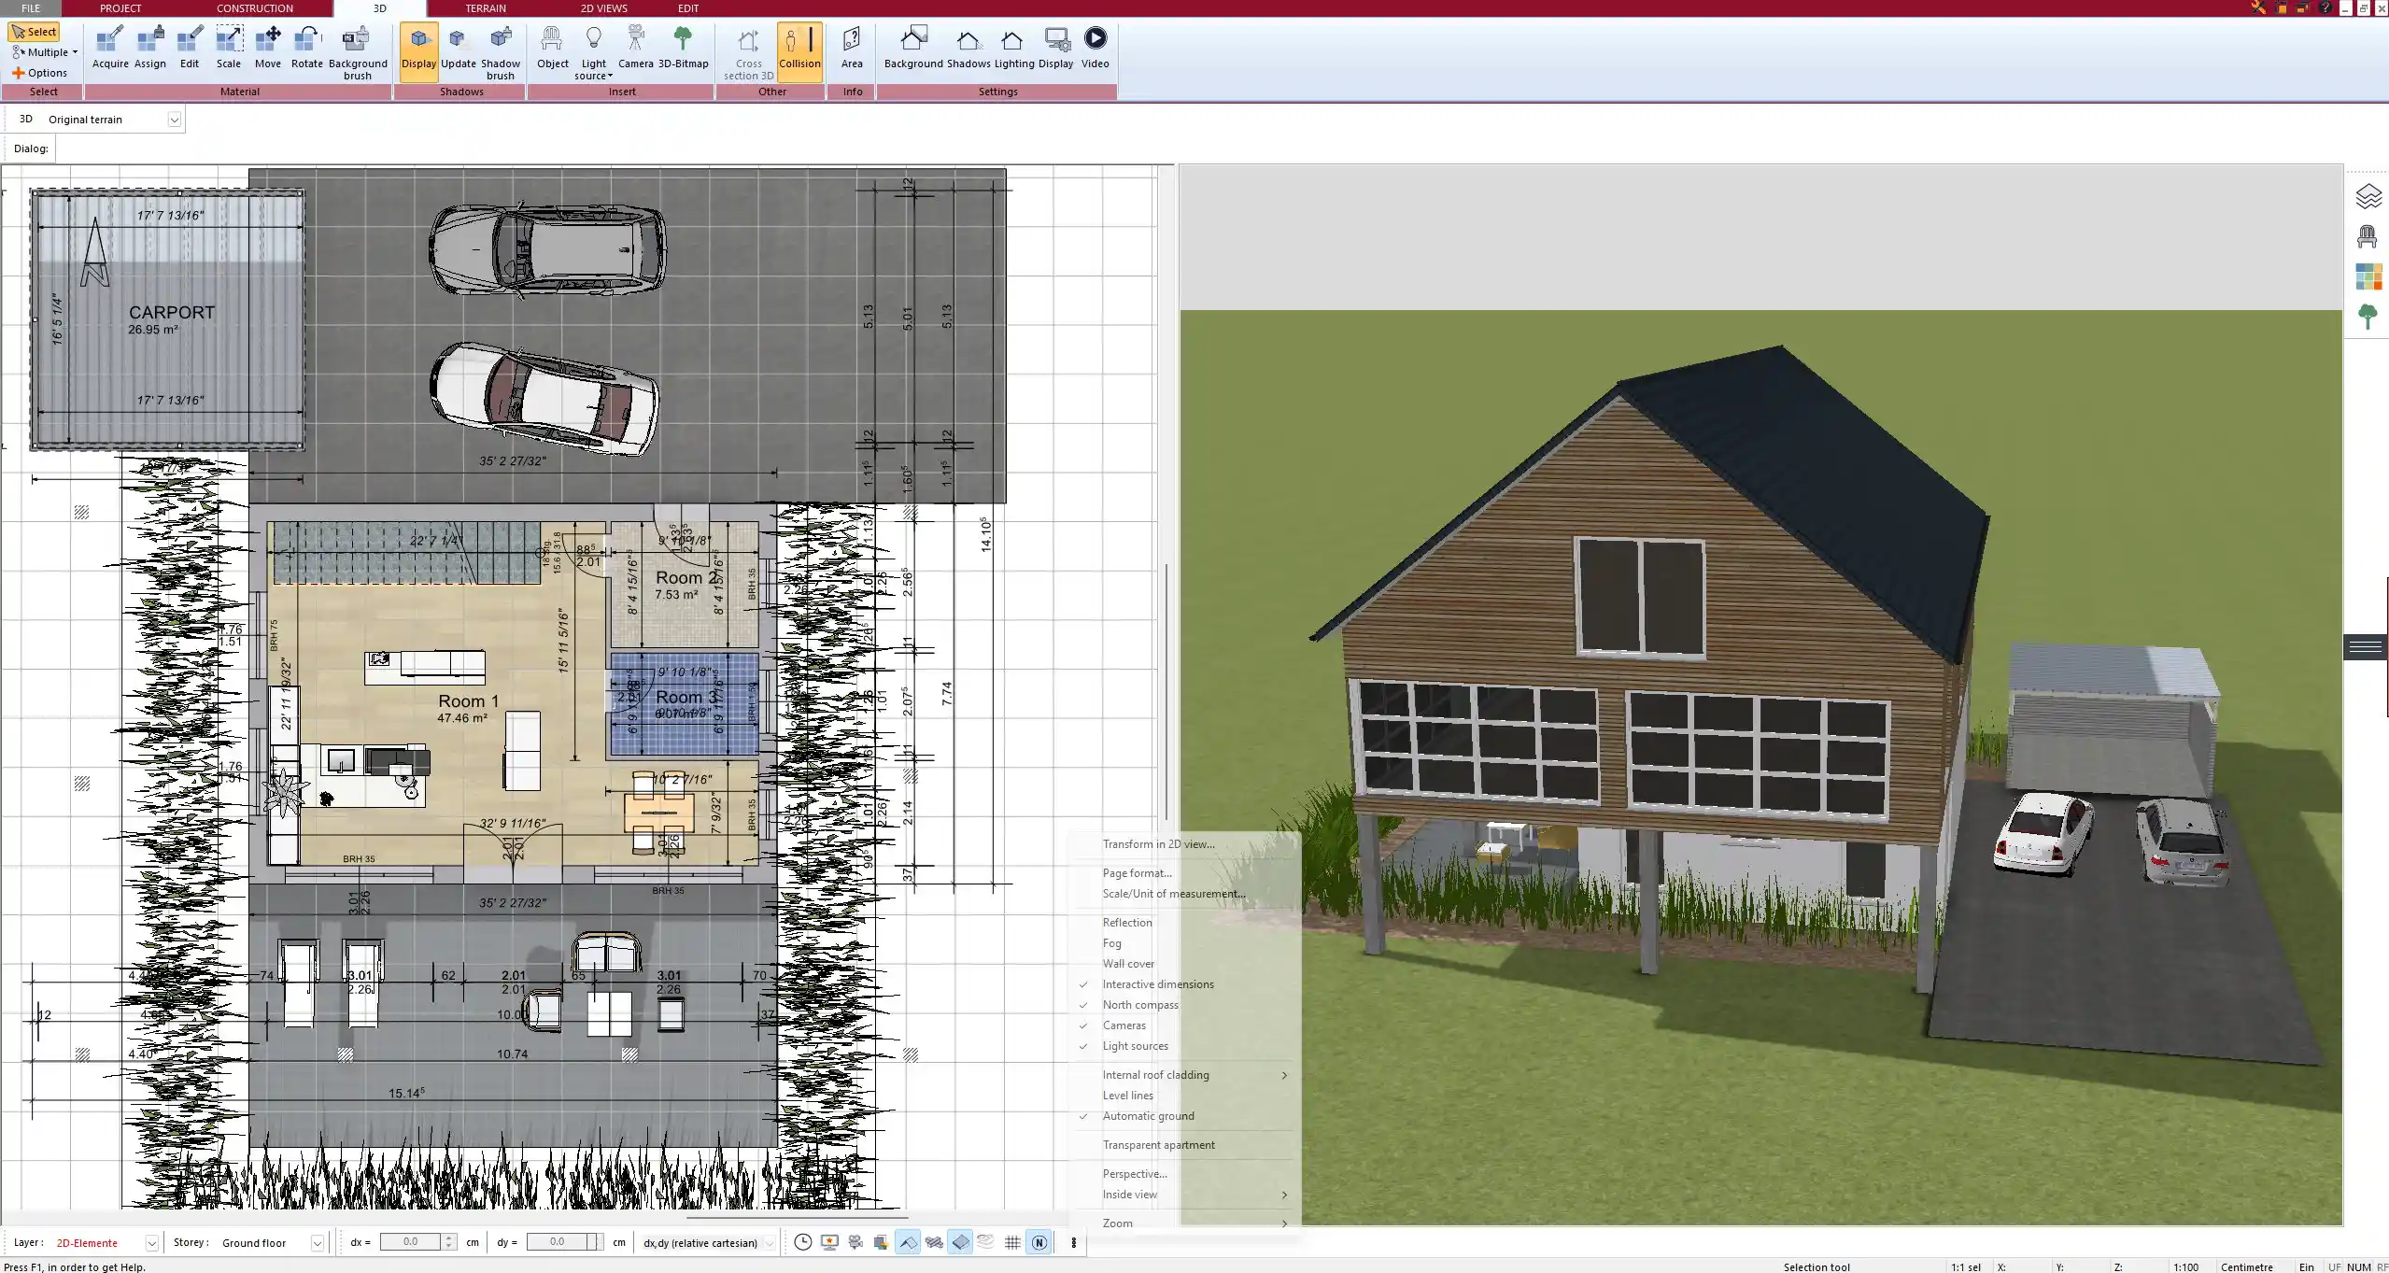This screenshot has width=2389, height=1273.
Task: Open the Storey selection dropdown
Action: click(x=318, y=1242)
